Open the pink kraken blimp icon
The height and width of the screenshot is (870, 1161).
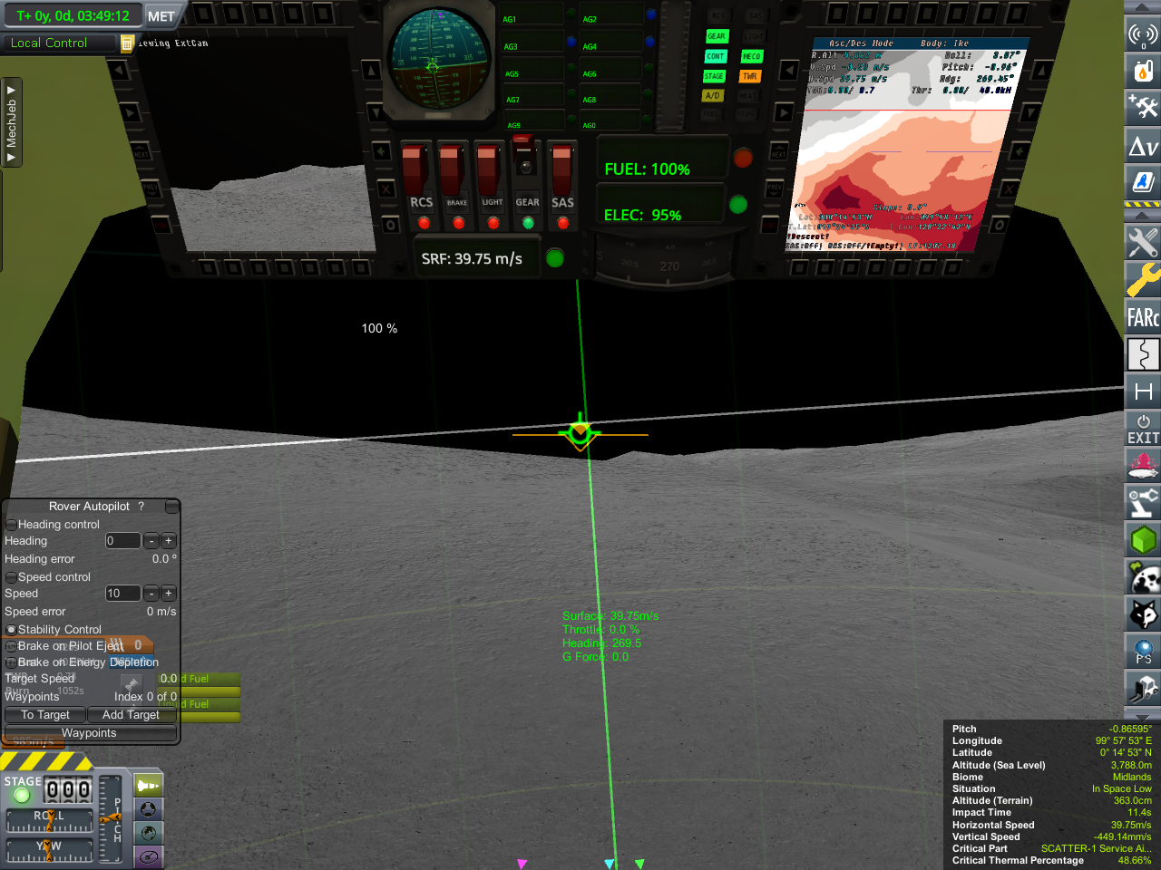(x=1142, y=466)
